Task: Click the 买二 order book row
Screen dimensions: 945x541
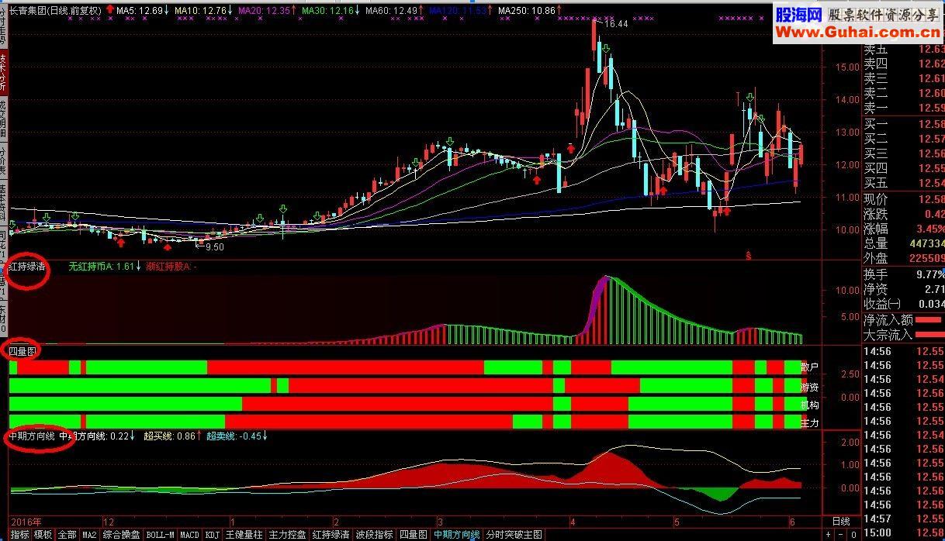Action: [904, 139]
